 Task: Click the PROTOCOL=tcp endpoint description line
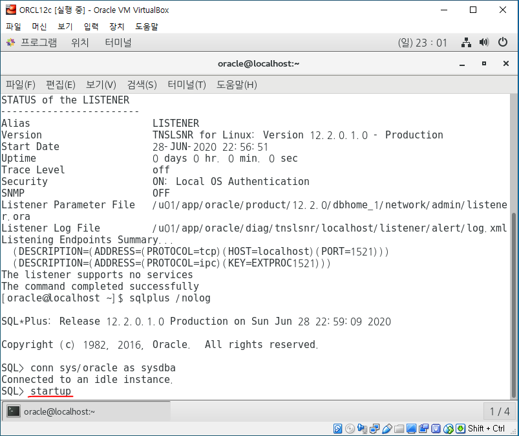point(200,251)
